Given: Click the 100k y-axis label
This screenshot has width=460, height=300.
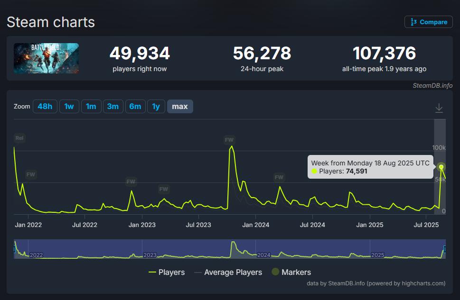Looking at the screenshot, I should 439,148.
